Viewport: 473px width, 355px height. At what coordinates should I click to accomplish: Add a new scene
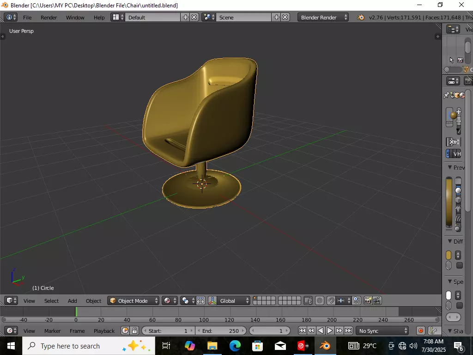pos(276,17)
